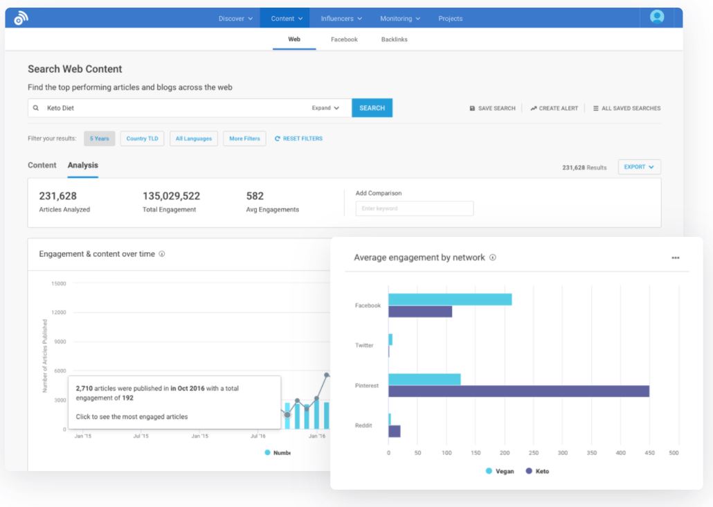Click RESET FILTERS link
The height and width of the screenshot is (507, 713).
pyautogui.click(x=298, y=139)
